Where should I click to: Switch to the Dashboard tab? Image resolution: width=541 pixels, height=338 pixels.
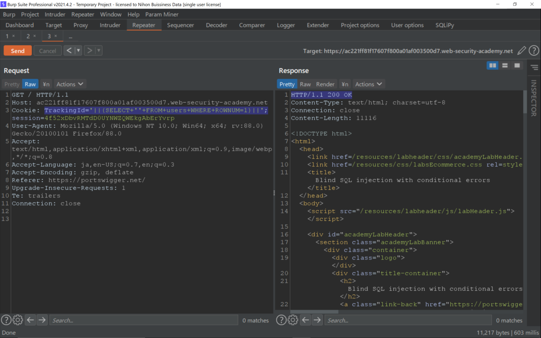tap(20, 25)
